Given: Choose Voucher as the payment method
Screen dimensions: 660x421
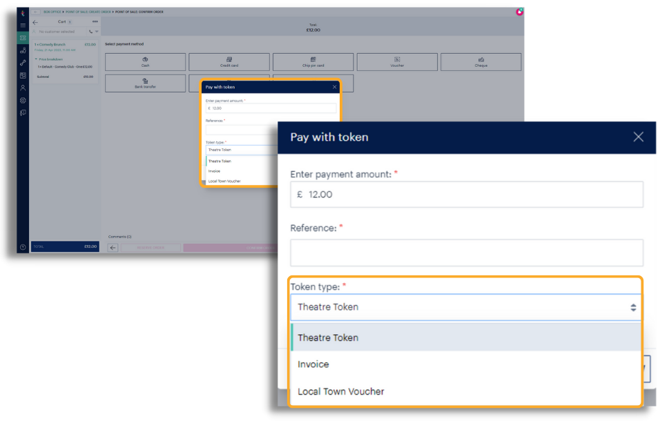Looking at the screenshot, I should click(399, 61).
